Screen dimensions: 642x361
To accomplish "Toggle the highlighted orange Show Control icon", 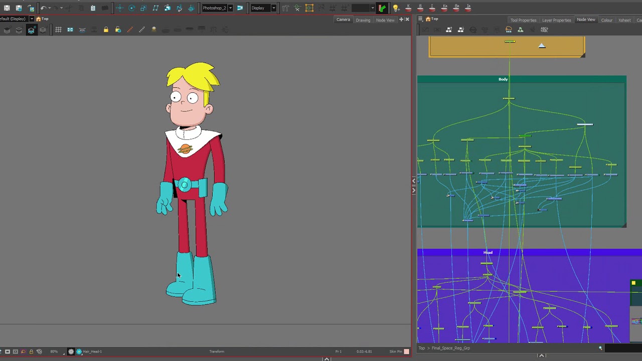I will point(309,8).
